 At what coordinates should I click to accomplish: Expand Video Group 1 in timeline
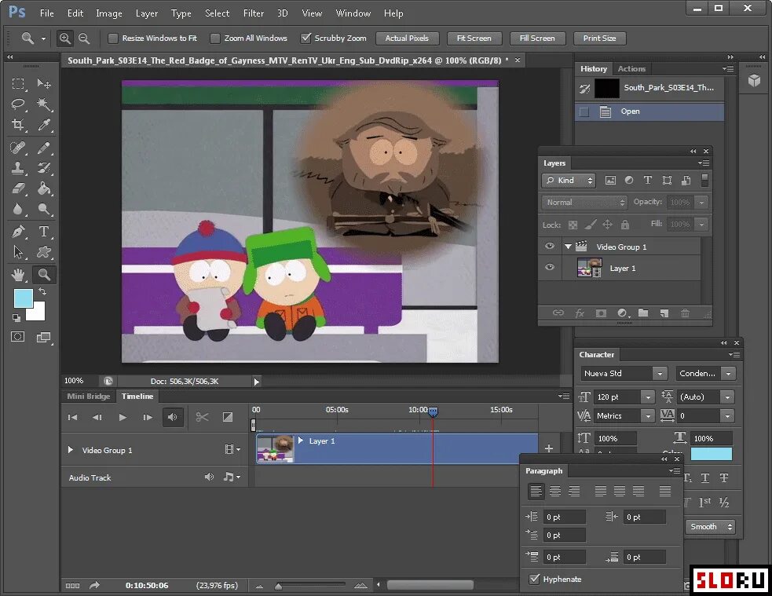tap(71, 450)
